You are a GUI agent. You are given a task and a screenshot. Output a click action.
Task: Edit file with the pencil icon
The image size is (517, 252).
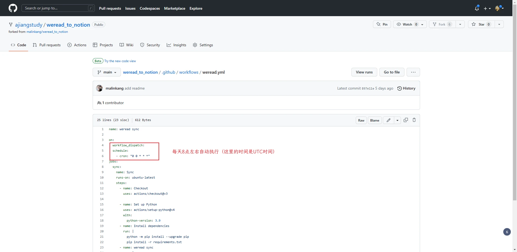[389, 120]
